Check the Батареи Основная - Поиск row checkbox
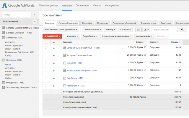Viewport: 189px width, 118px height. point(46,55)
